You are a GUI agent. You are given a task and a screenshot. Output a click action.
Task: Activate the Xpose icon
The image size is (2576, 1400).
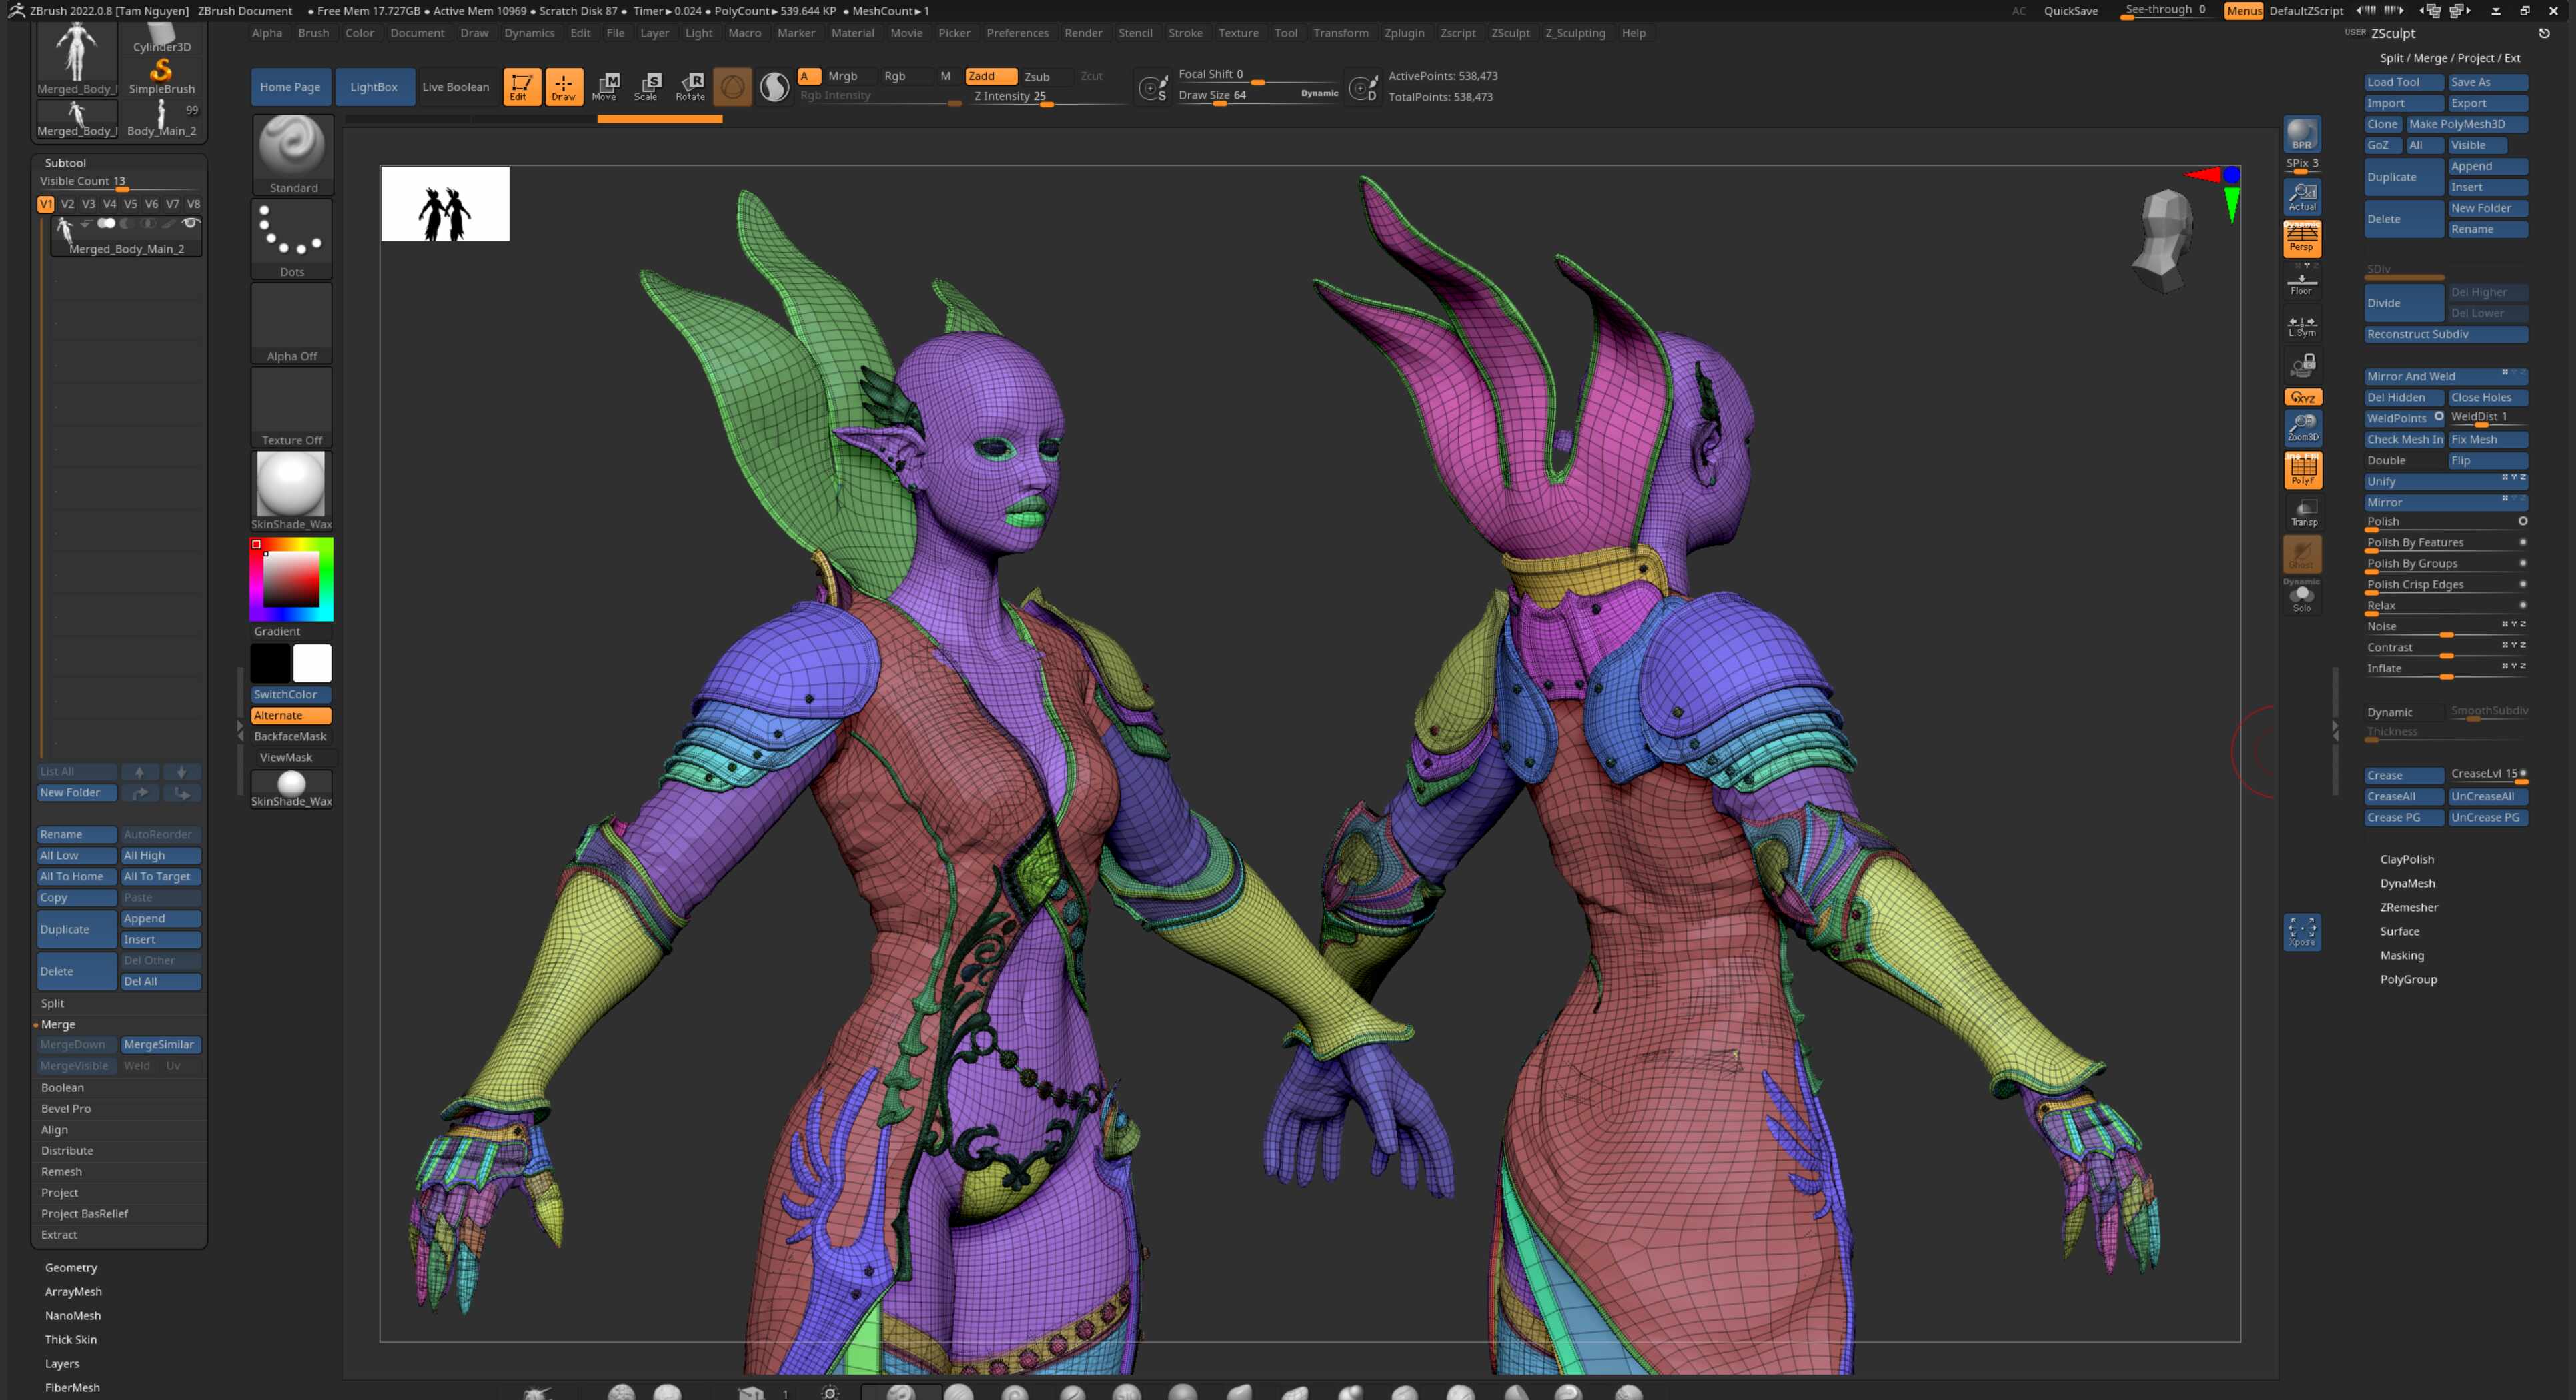pyautogui.click(x=2301, y=932)
